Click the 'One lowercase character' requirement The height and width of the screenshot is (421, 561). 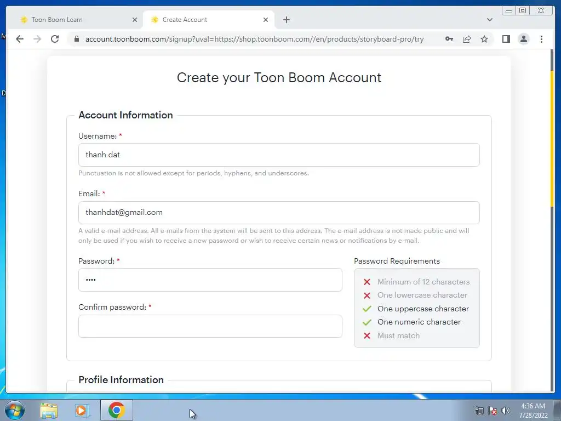(x=422, y=295)
